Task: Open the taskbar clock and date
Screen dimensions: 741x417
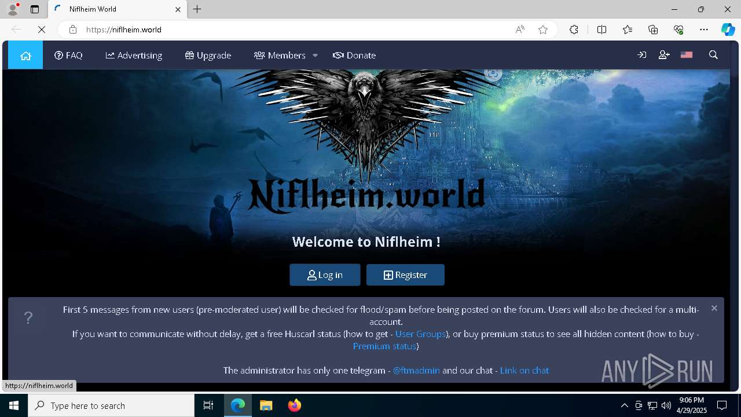Action: pyautogui.click(x=692, y=405)
